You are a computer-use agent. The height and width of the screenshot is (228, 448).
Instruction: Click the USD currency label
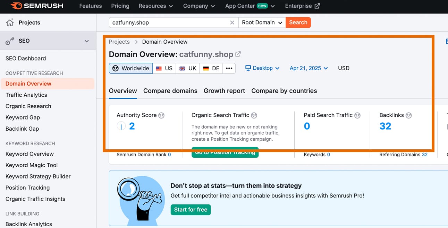[344, 68]
